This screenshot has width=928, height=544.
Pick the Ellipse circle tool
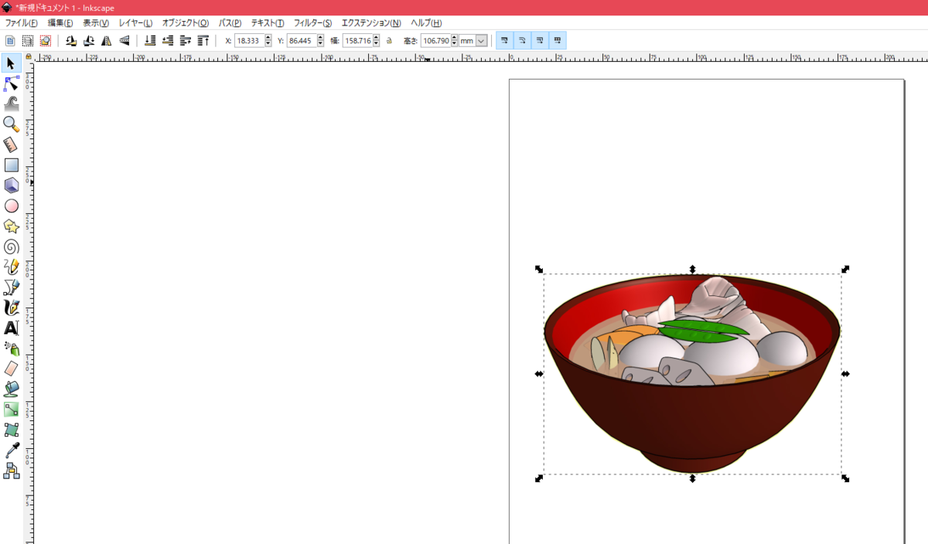(x=11, y=206)
